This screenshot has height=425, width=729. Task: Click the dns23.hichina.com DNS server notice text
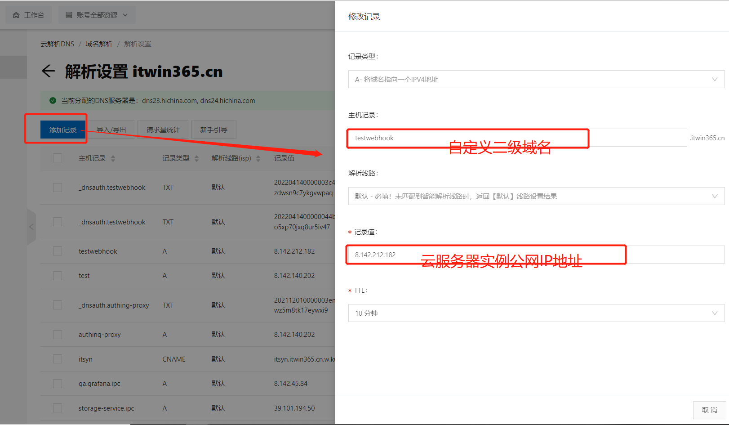(158, 101)
